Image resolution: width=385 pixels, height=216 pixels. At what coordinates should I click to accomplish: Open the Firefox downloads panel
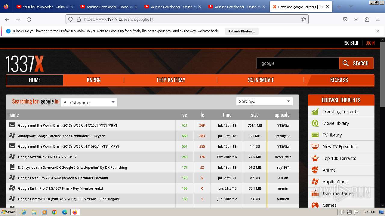(356, 19)
